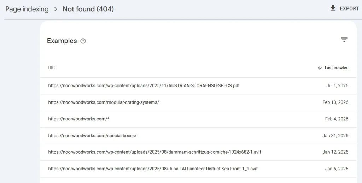Click the URL column header
This screenshot has height=183, width=362.
click(x=52, y=67)
